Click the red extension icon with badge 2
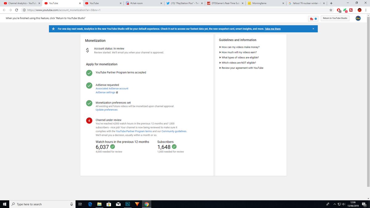 tap(339, 10)
